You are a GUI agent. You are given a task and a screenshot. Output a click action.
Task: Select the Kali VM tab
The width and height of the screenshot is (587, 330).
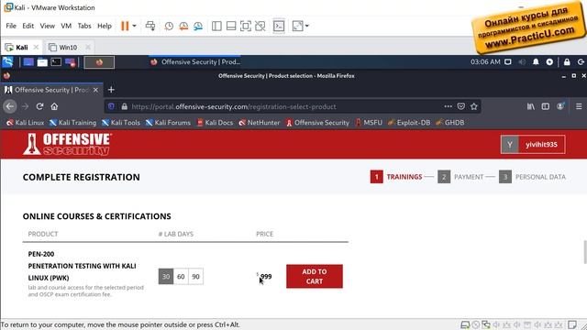(x=22, y=47)
